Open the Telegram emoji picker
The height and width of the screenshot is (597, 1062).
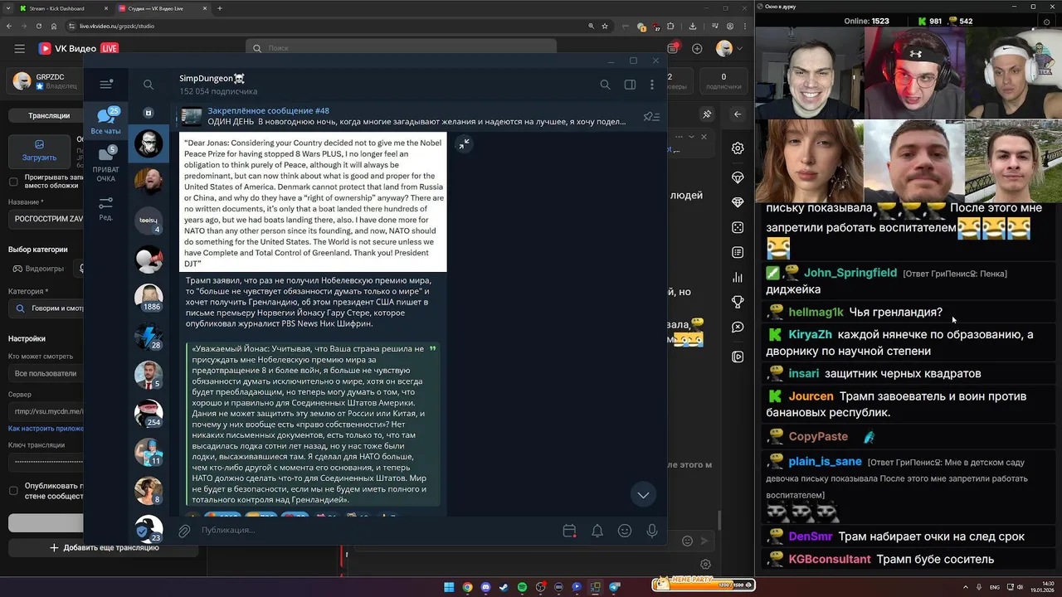[x=625, y=531]
